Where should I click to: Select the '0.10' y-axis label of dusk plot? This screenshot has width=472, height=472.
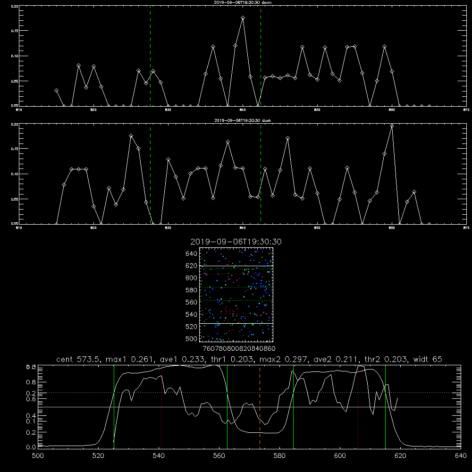(x=15, y=174)
